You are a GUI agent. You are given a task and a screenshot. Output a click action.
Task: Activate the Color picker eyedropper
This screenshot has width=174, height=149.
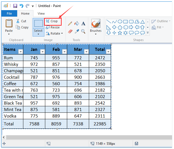click(x=77, y=31)
